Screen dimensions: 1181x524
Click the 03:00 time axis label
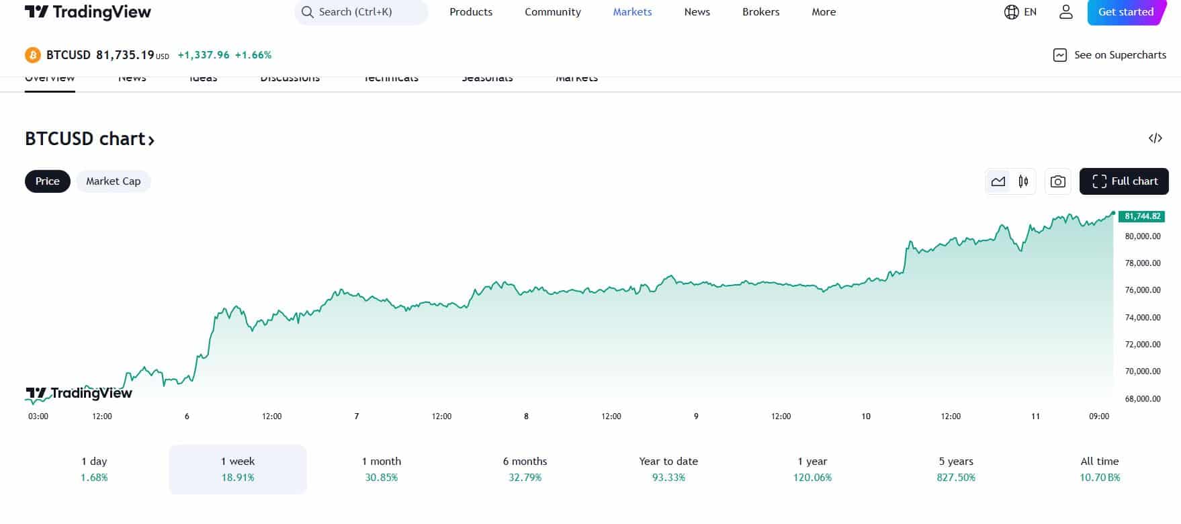click(x=38, y=417)
